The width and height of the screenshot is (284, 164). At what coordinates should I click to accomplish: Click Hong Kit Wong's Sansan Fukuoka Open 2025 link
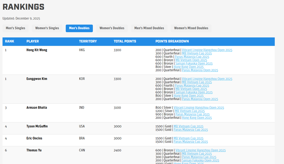pos(194,63)
